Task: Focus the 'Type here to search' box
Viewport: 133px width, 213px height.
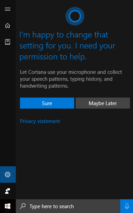Action: (x=68, y=206)
